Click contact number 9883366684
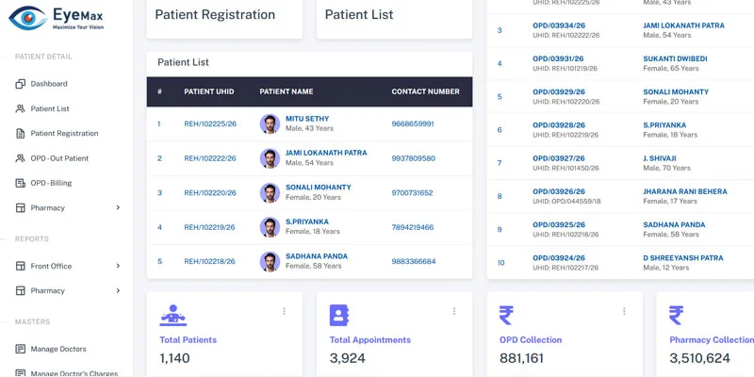 pyautogui.click(x=414, y=262)
